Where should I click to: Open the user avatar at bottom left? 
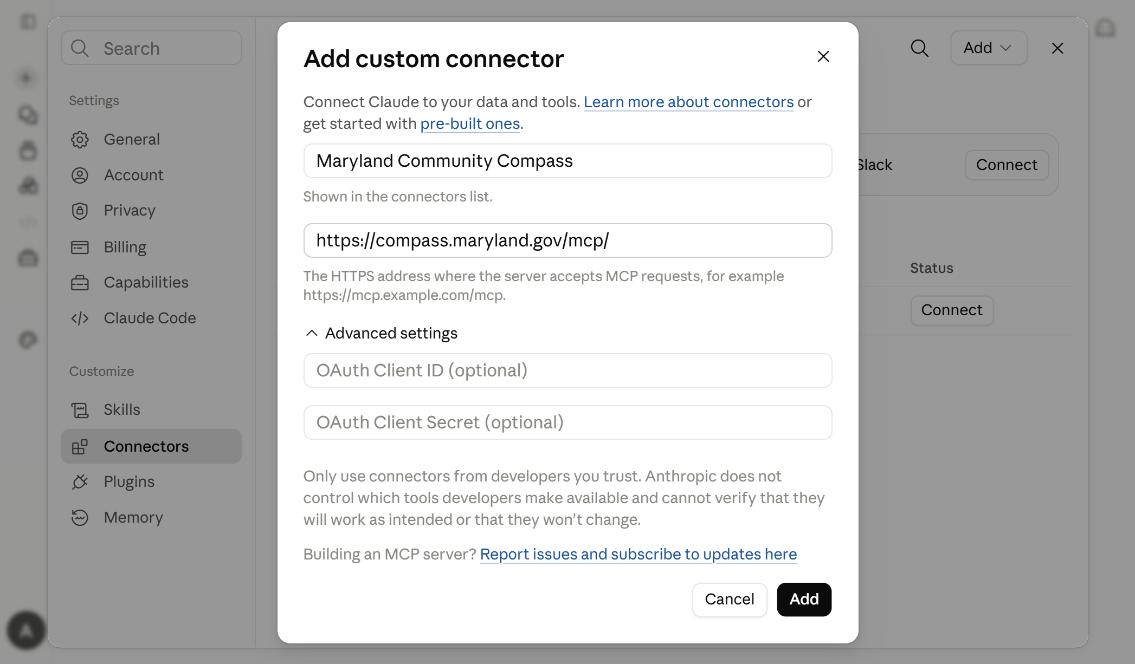25,630
